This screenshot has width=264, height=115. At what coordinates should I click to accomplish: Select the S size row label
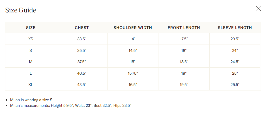[x=31, y=50]
